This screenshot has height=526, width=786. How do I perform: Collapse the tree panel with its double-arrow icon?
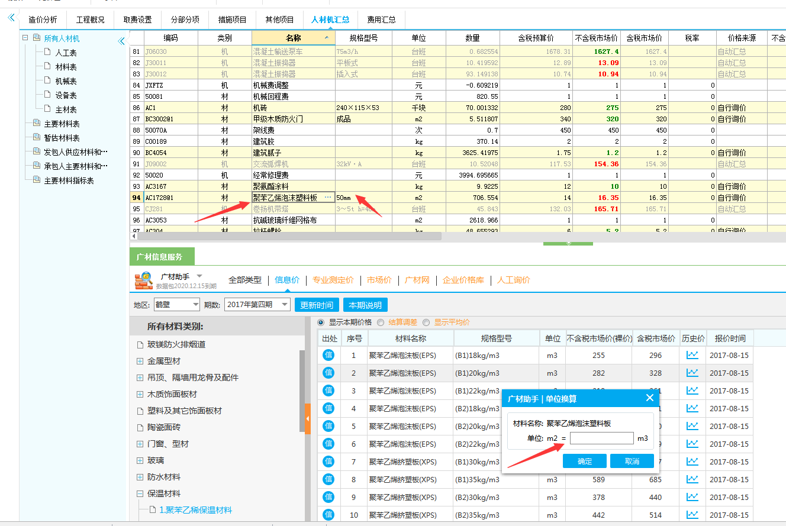121,41
